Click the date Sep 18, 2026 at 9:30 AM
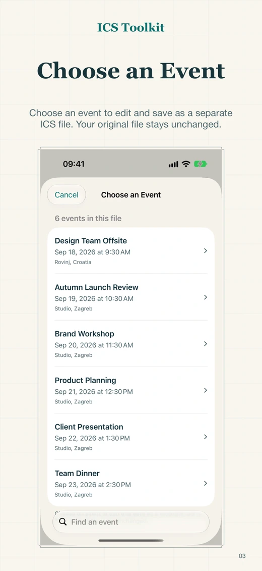262x571 pixels. click(x=93, y=252)
